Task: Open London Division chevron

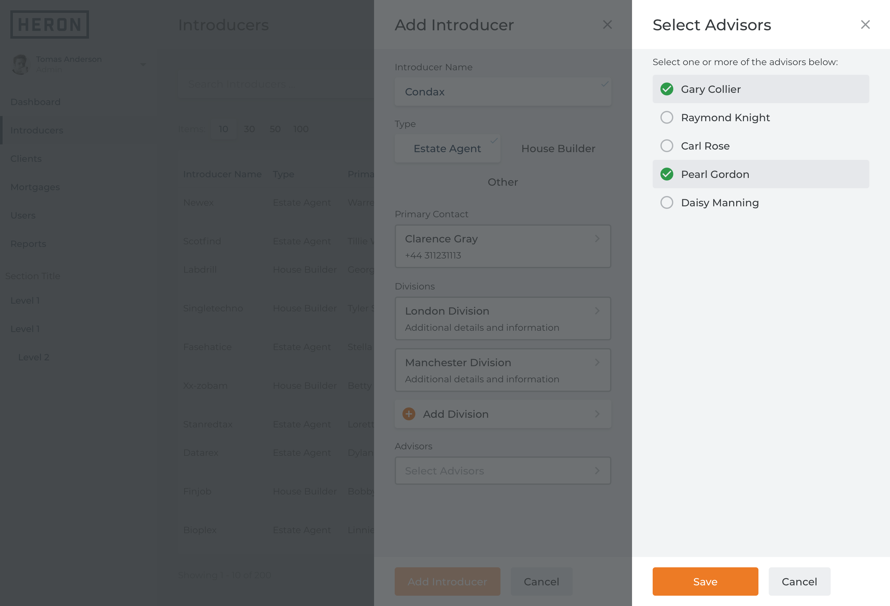Action: 597,311
